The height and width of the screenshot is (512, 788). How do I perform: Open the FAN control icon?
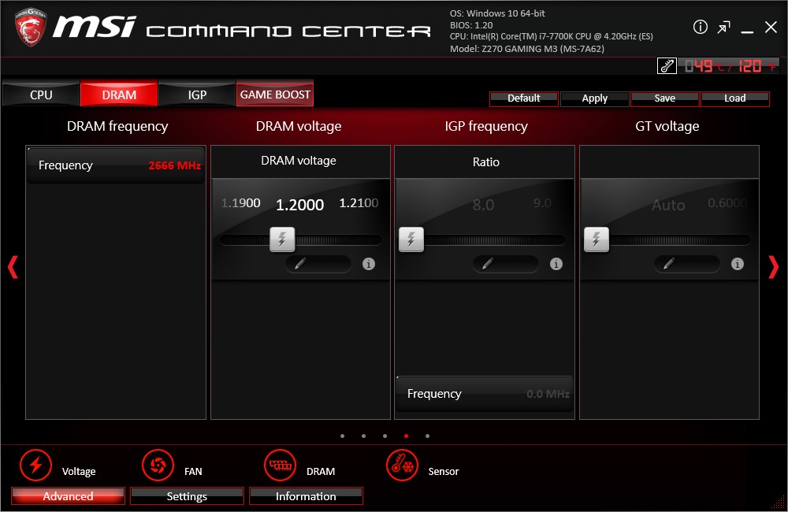pos(158,466)
